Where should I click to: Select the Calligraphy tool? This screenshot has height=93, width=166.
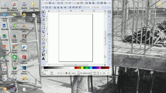tap(43, 55)
